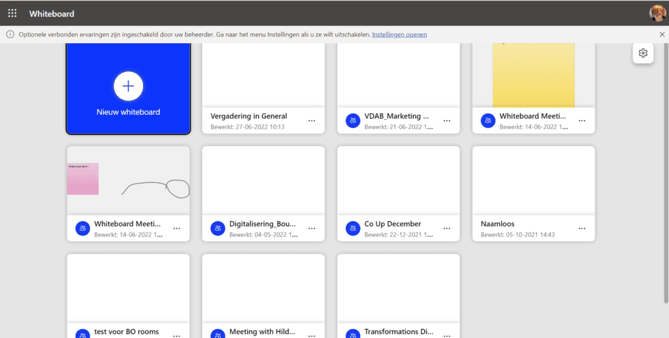Open the user profile picture
The image size is (669, 338).
[x=657, y=13]
